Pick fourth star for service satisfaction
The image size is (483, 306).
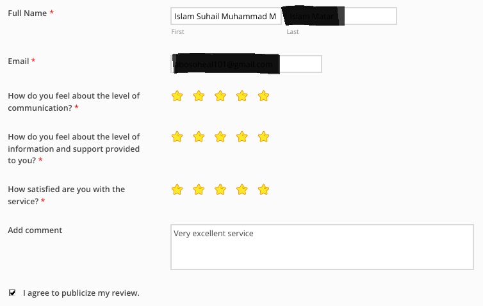point(242,189)
